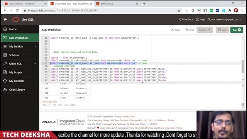Click the My Scripts document icon
The width and height of the screenshot is (247, 139).
click(5, 72)
